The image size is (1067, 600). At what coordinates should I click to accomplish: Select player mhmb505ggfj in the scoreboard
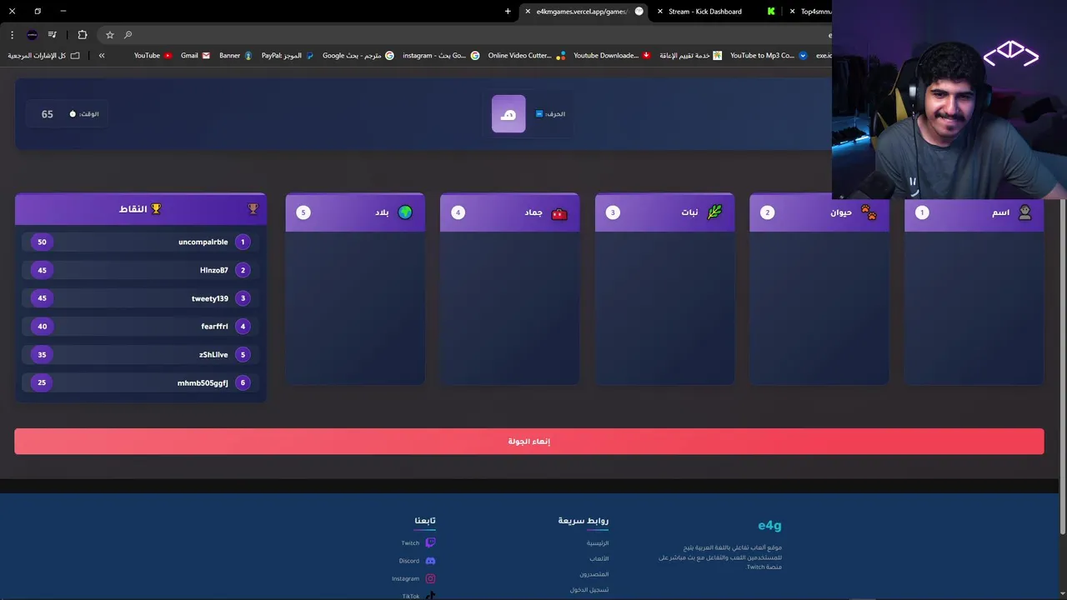(140, 383)
